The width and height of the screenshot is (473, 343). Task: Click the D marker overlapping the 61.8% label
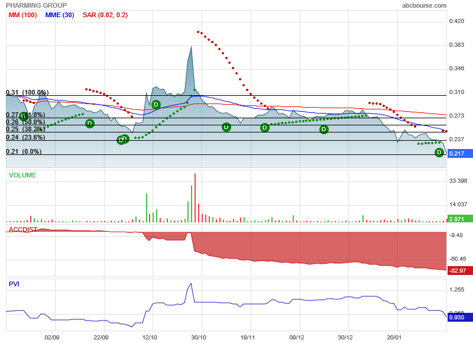[x=24, y=117]
